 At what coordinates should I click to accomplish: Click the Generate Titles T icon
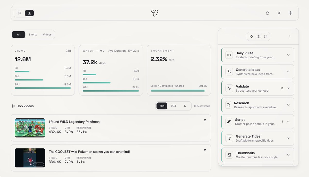pos(229,138)
